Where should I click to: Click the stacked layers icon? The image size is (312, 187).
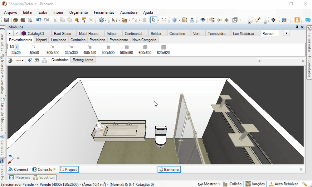click(174, 20)
